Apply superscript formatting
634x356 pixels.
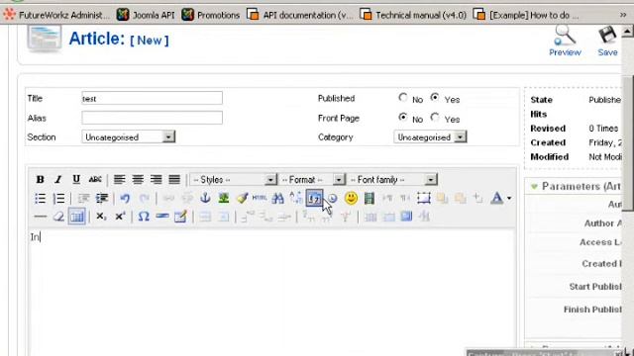click(x=120, y=217)
